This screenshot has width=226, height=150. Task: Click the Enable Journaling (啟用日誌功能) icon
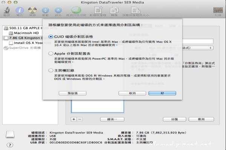pos(76,10)
